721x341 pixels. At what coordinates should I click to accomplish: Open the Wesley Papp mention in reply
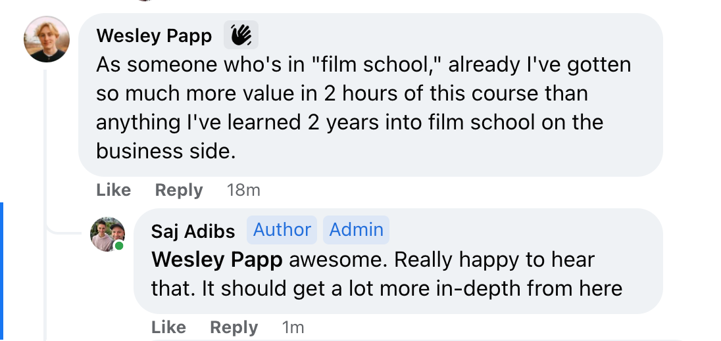coord(216,260)
